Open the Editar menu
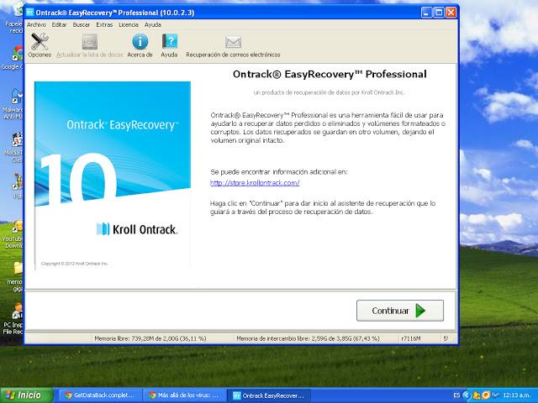 pos(59,24)
